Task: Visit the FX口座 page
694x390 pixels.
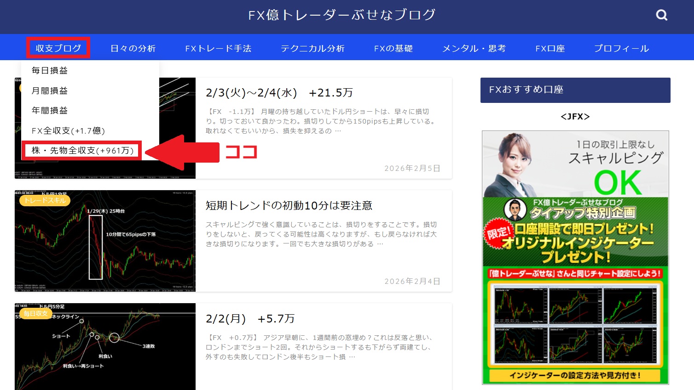Action: click(x=550, y=48)
